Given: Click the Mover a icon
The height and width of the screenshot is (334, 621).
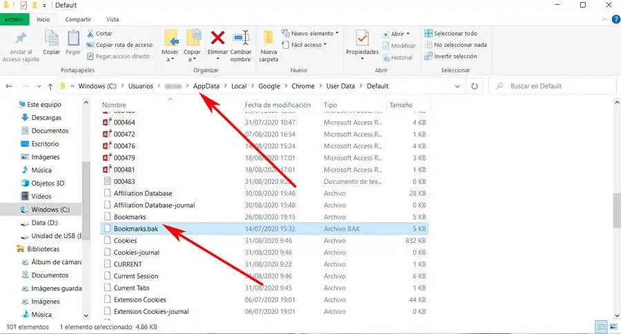Looking at the screenshot, I should (x=171, y=39).
